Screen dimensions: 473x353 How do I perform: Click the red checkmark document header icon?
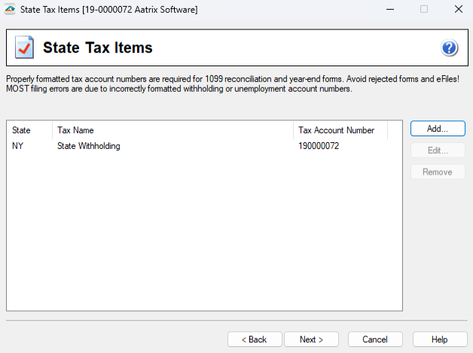[x=24, y=48]
